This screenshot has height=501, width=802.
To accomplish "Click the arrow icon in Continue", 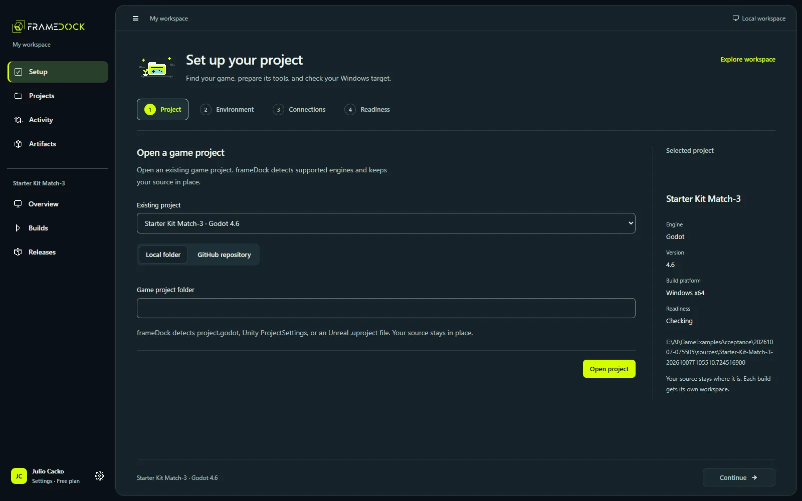I will 754,477.
